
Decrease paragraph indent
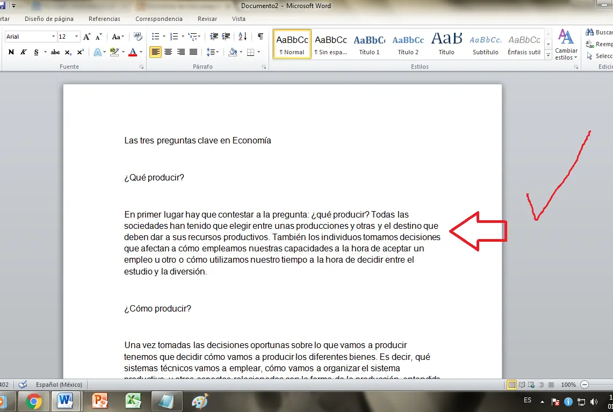click(214, 37)
